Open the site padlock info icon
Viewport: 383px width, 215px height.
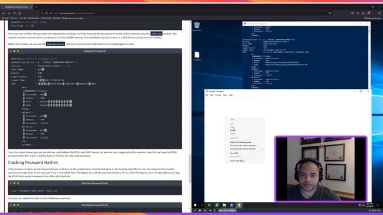[47, 13]
